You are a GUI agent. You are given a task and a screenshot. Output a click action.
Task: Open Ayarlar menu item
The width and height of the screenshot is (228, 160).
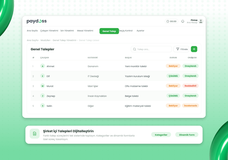click(141, 31)
